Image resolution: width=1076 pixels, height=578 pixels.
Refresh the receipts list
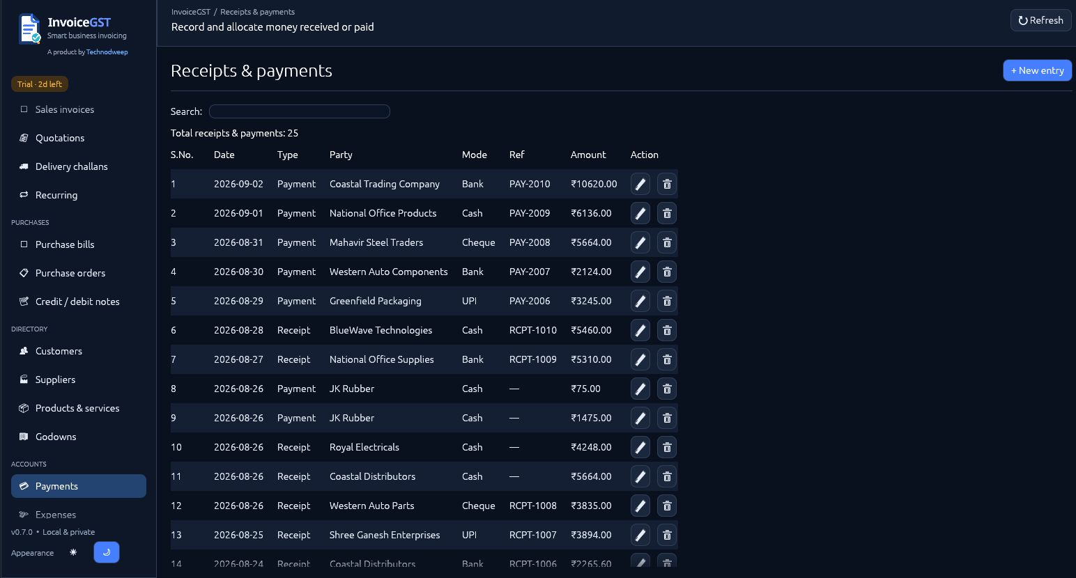[x=1040, y=20]
